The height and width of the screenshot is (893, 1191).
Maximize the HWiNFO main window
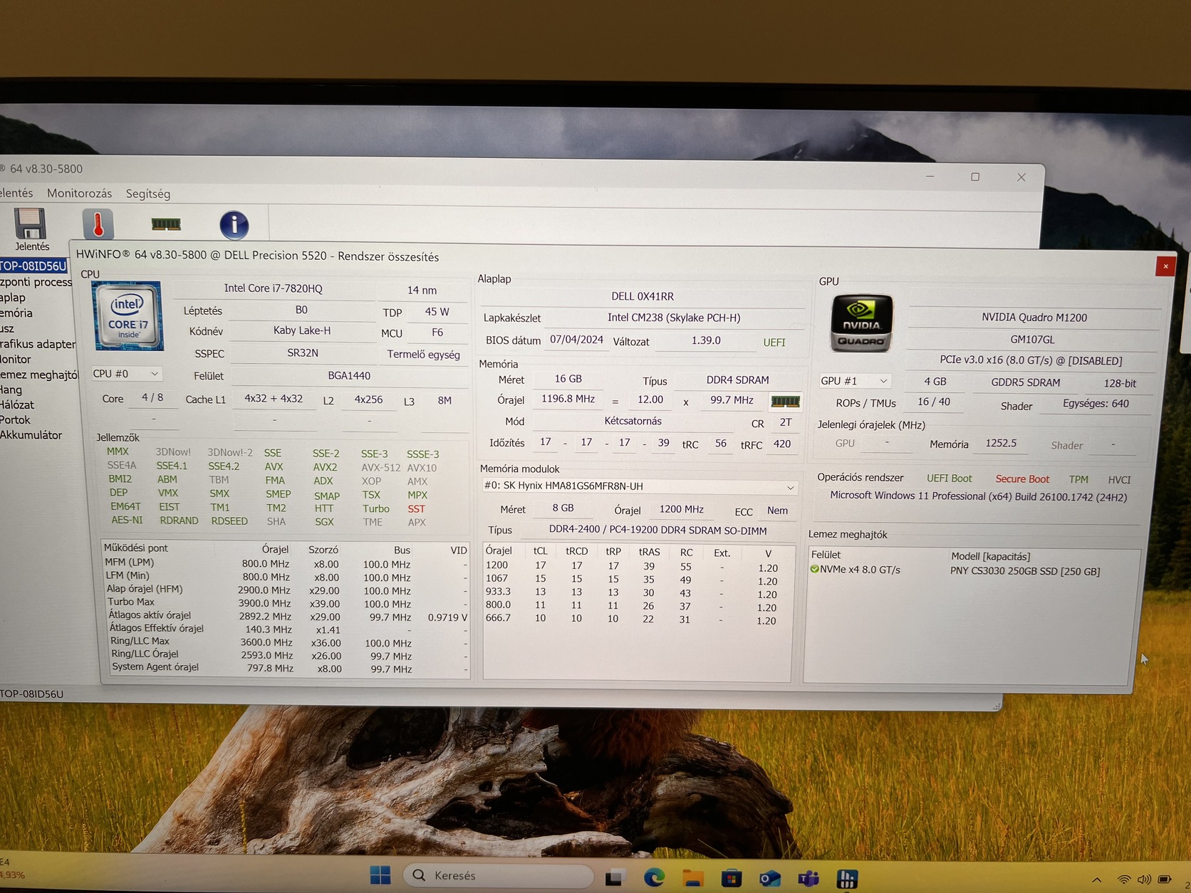pos(975,177)
